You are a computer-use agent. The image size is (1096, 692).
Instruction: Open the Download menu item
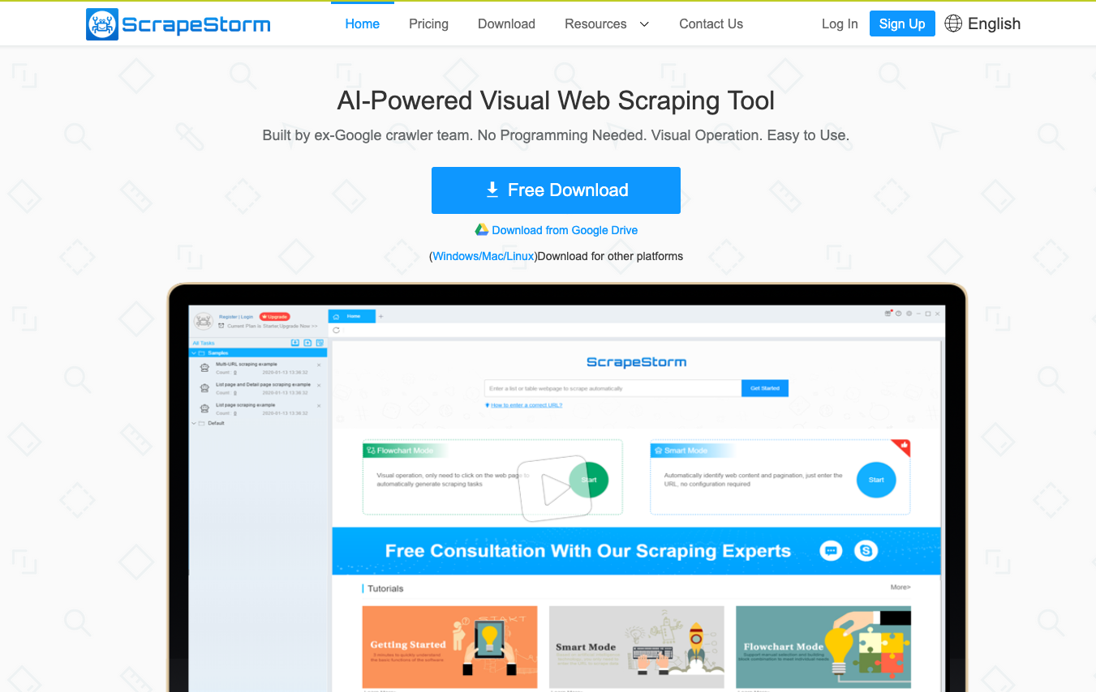point(506,24)
